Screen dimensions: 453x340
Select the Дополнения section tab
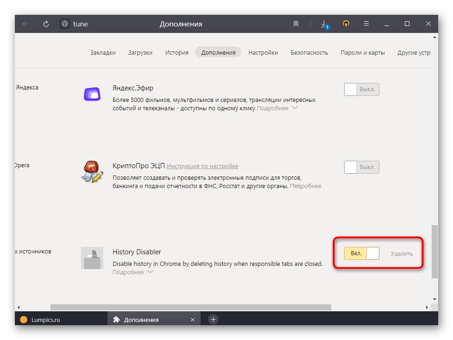coord(219,52)
